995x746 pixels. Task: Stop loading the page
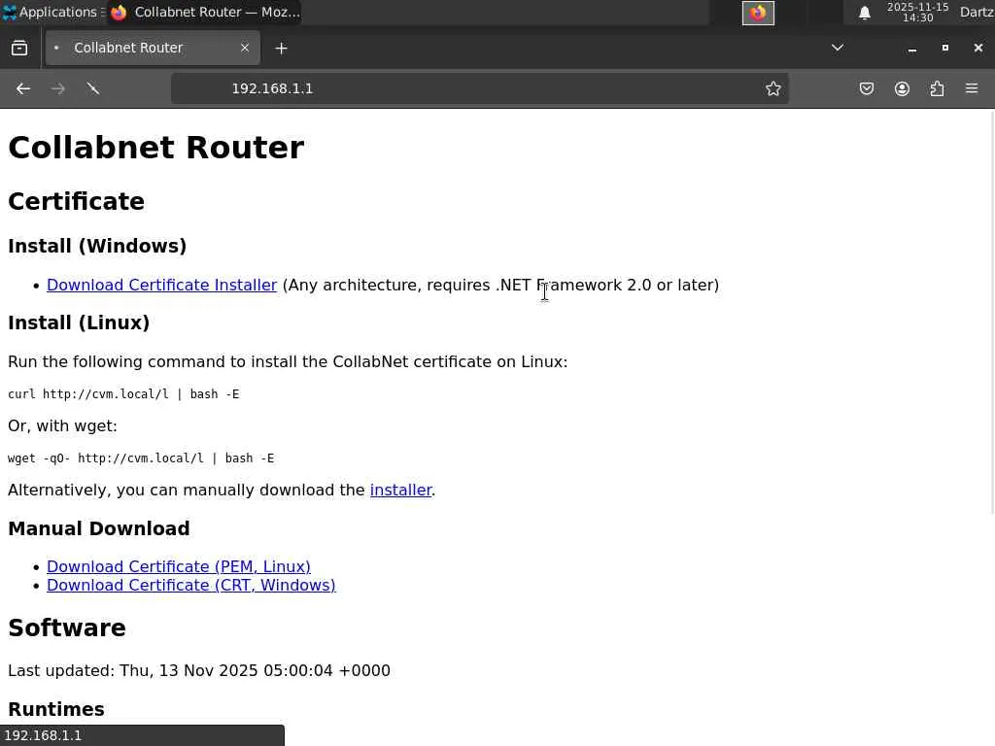point(93,88)
